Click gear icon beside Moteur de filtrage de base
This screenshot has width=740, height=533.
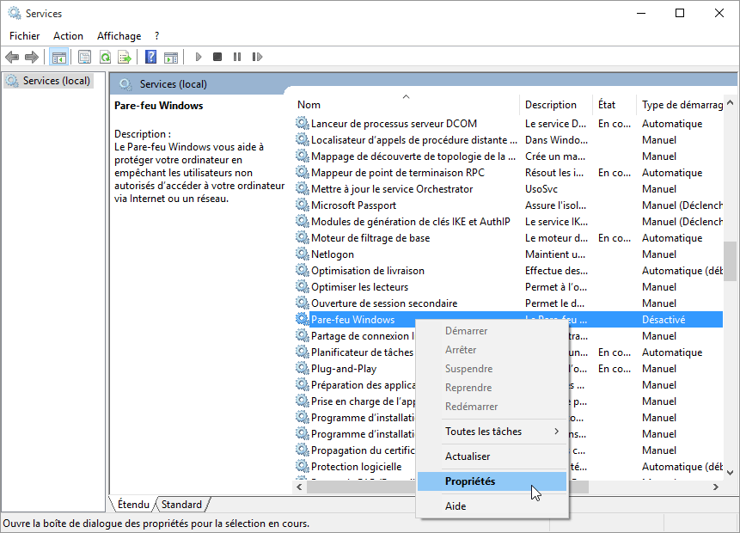coord(302,237)
